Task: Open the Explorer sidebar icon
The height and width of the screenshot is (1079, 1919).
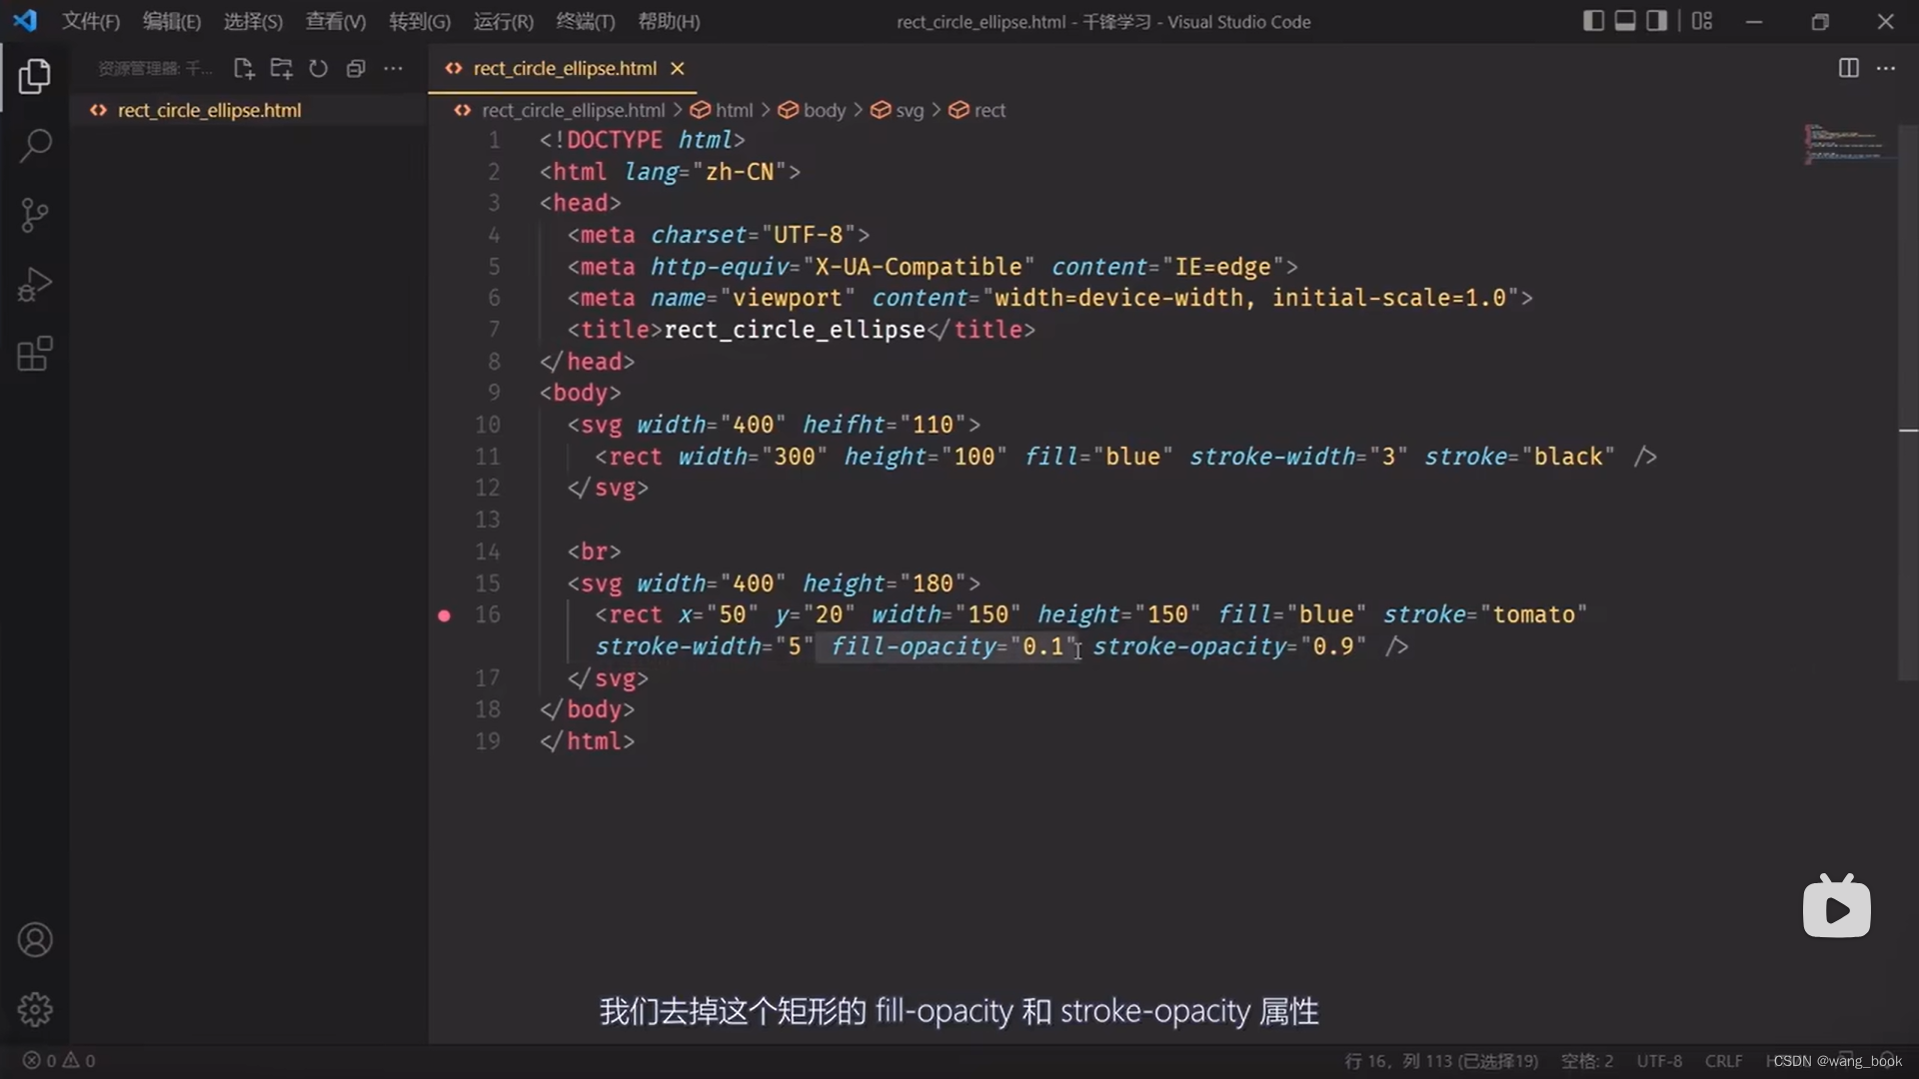Action: [x=35, y=76]
